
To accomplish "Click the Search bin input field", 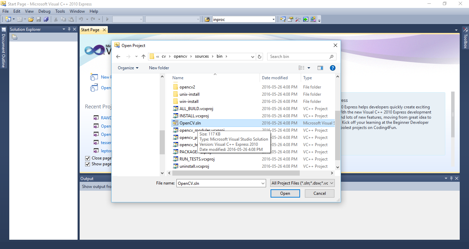I will (x=301, y=57).
